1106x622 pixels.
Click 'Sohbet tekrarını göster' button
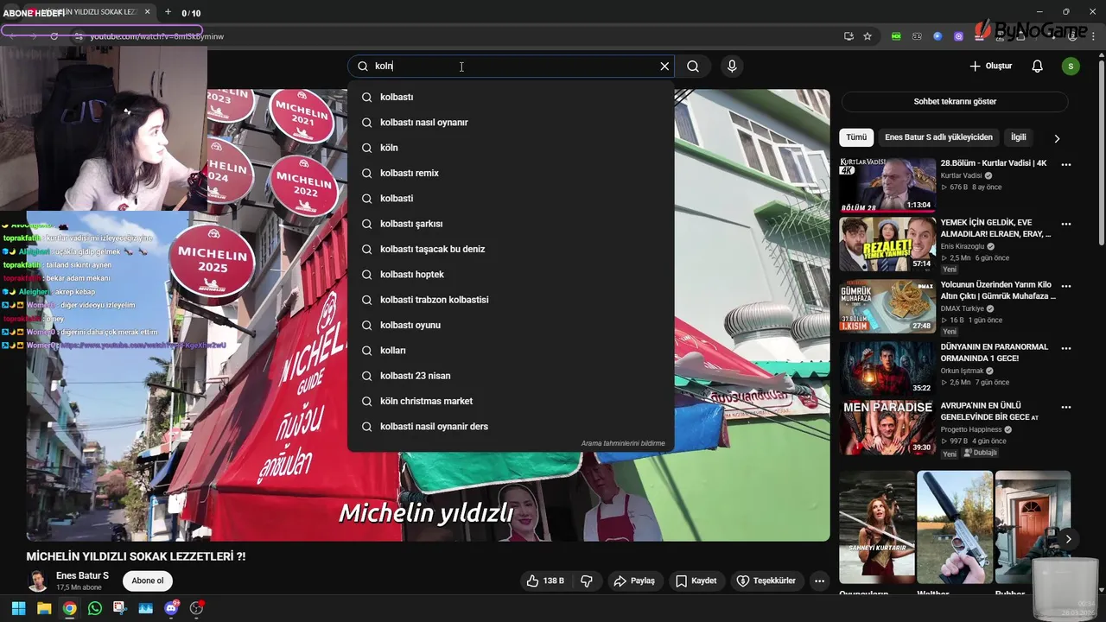(955, 101)
